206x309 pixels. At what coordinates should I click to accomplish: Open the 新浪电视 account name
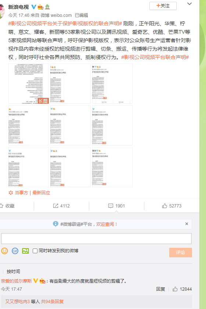(18, 7)
